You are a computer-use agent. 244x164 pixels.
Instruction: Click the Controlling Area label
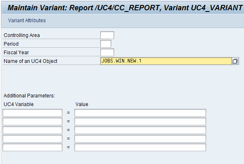22,35
